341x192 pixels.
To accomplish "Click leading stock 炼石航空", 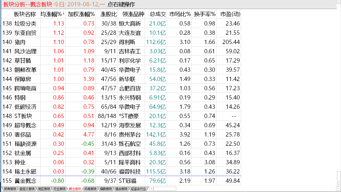I will (130, 144).
